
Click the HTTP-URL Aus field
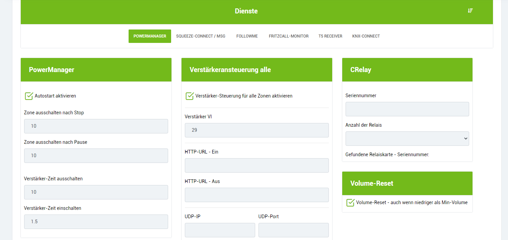[x=257, y=195]
